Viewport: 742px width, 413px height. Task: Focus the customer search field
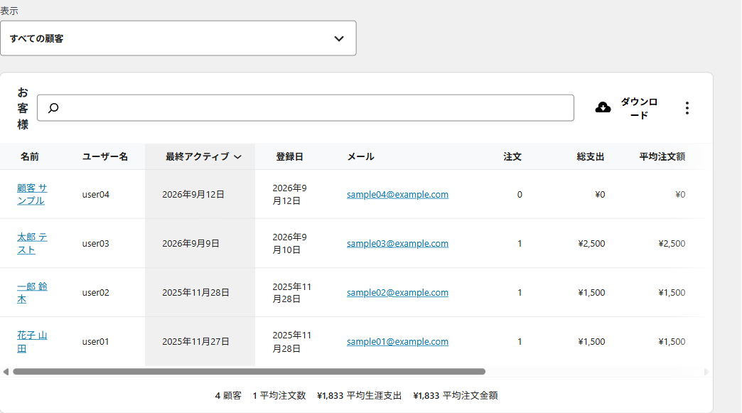pyautogui.click(x=305, y=108)
